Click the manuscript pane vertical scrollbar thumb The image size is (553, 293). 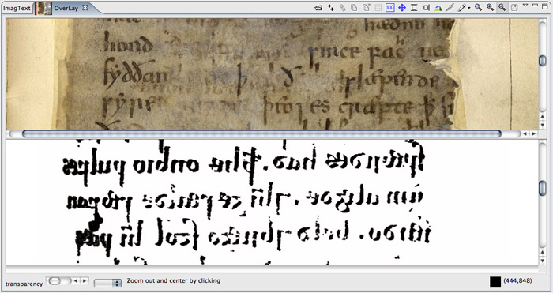click(x=543, y=61)
